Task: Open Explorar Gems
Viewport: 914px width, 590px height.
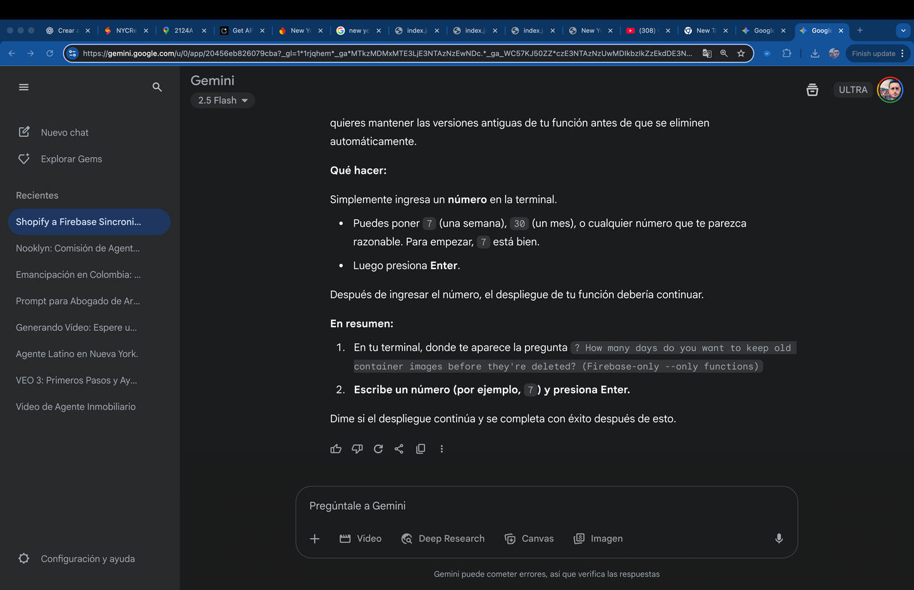Action: (71, 159)
